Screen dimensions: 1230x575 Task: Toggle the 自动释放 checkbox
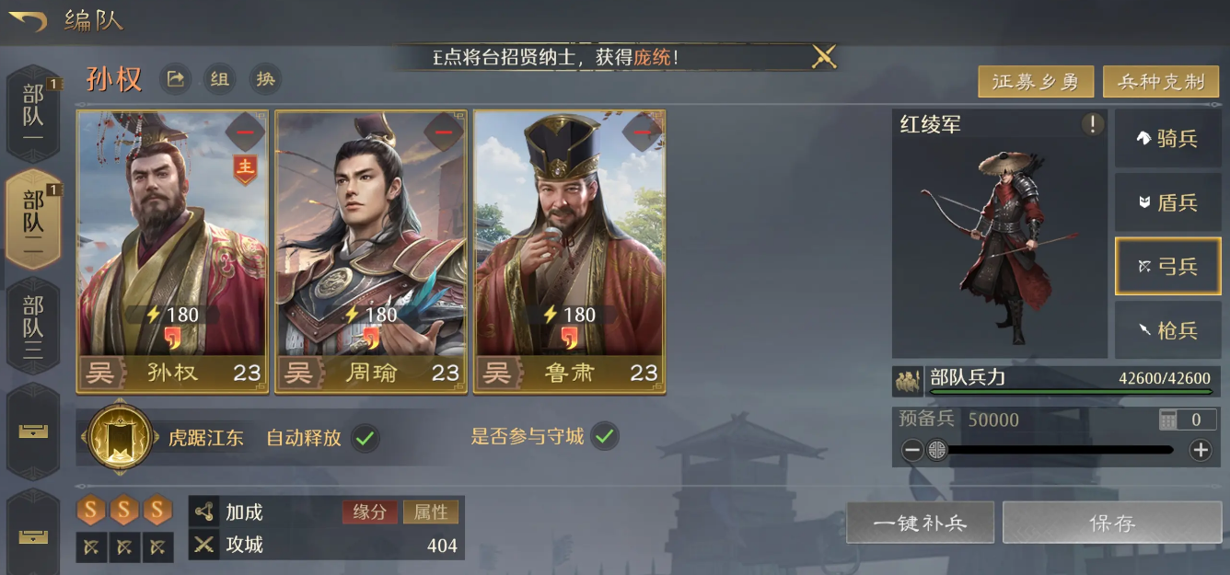(366, 437)
